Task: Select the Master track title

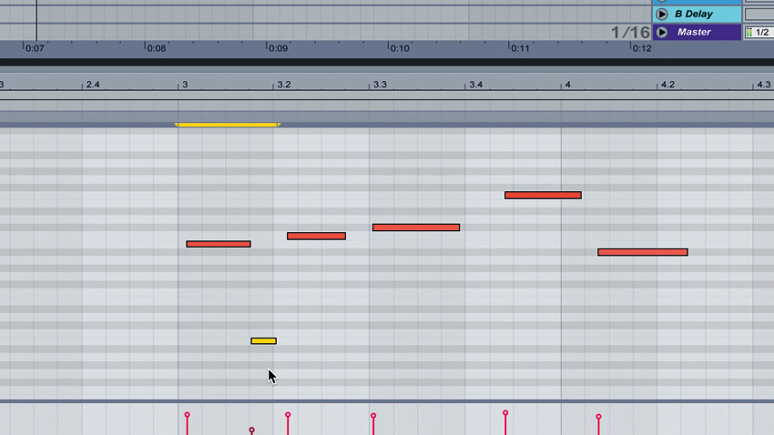Action: coord(694,32)
